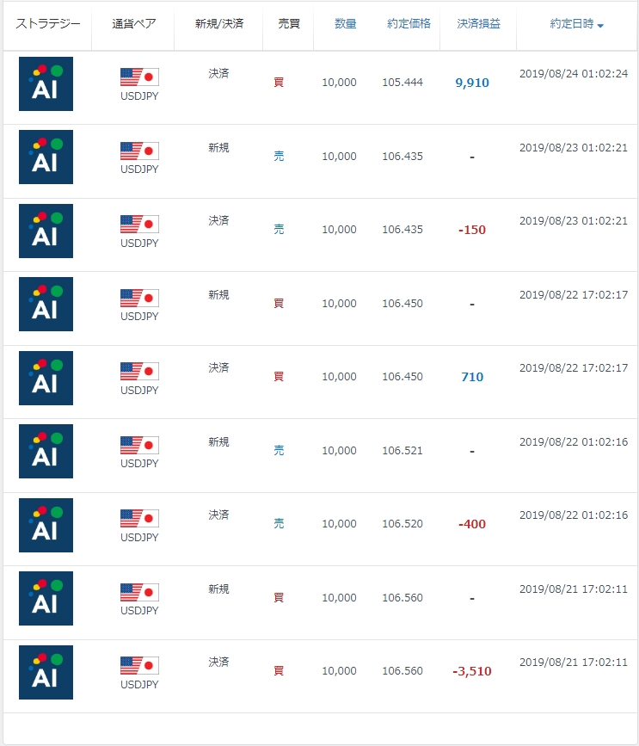Click USDJPY flag icon for 2019/08/23 新規 trade
This screenshot has height=746, width=639.
pyautogui.click(x=139, y=151)
